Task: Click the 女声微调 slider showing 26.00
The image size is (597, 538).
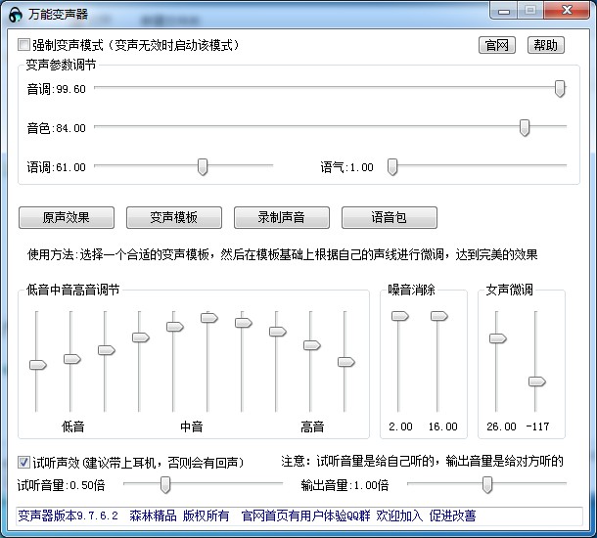Action: [x=497, y=338]
